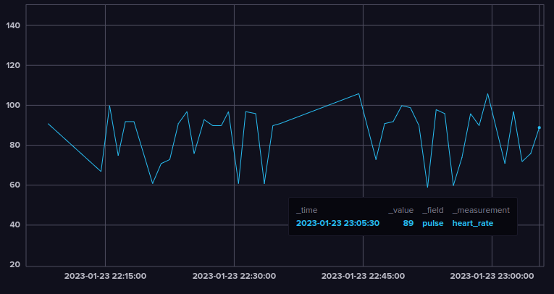
Task: Click the 40 y-axis label
Action: (x=15, y=225)
